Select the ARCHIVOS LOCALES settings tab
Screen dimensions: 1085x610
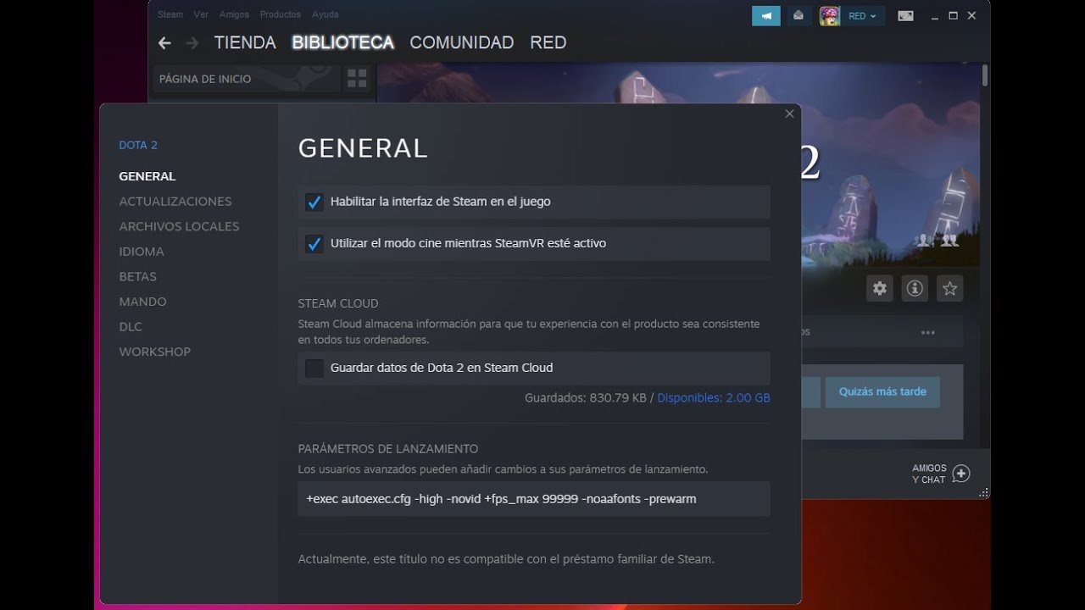click(x=179, y=226)
